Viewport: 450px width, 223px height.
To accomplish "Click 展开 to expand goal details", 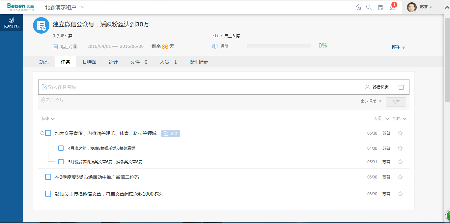I will pyautogui.click(x=398, y=48).
